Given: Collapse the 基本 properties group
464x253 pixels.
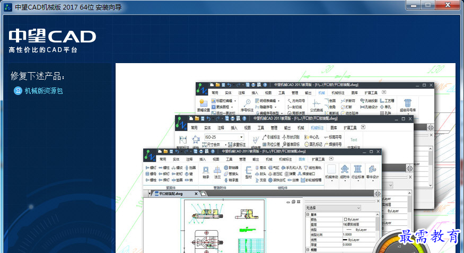Looking at the screenshot, I should [x=308, y=214].
